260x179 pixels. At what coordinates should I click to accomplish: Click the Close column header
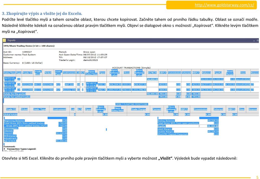pos(126,73)
